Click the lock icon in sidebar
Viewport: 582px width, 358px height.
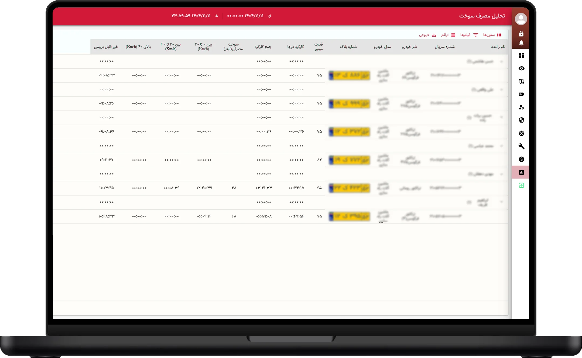521,34
